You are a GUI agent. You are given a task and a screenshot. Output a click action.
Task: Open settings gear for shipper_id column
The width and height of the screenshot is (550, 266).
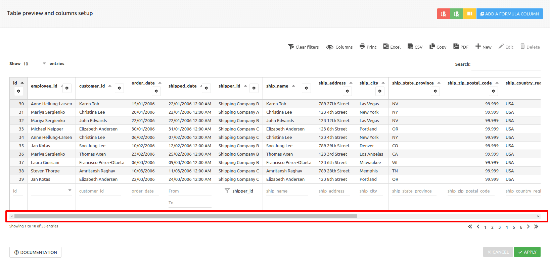coord(254,88)
